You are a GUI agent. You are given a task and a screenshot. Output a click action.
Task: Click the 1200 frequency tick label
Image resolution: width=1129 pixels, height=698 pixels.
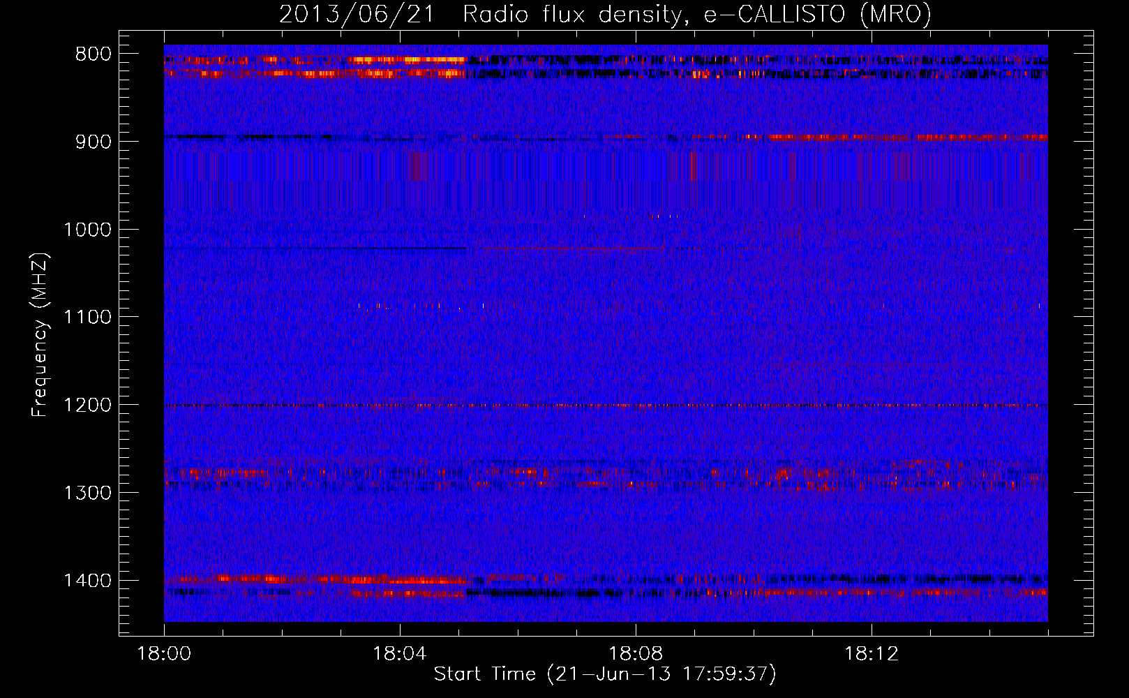pyautogui.click(x=87, y=406)
